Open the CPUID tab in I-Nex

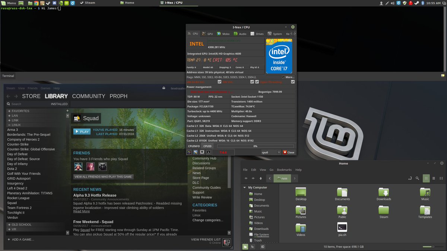207,146
